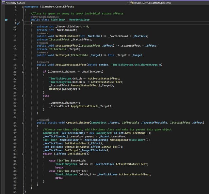209x194 pixels.
Task: Open '2 references' CodeLens above CreateTickTimer
Action: pyautogui.click(x=43, y=120)
